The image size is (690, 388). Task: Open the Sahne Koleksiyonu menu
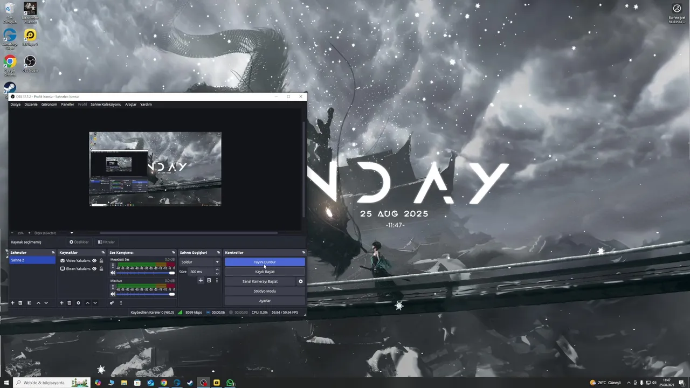[x=106, y=105]
